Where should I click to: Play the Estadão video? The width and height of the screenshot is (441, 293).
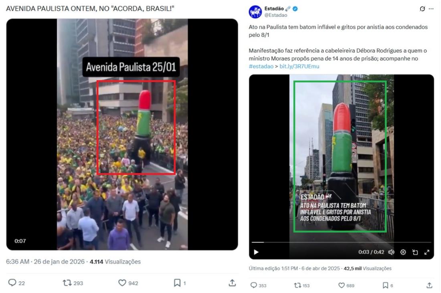click(256, 252)
